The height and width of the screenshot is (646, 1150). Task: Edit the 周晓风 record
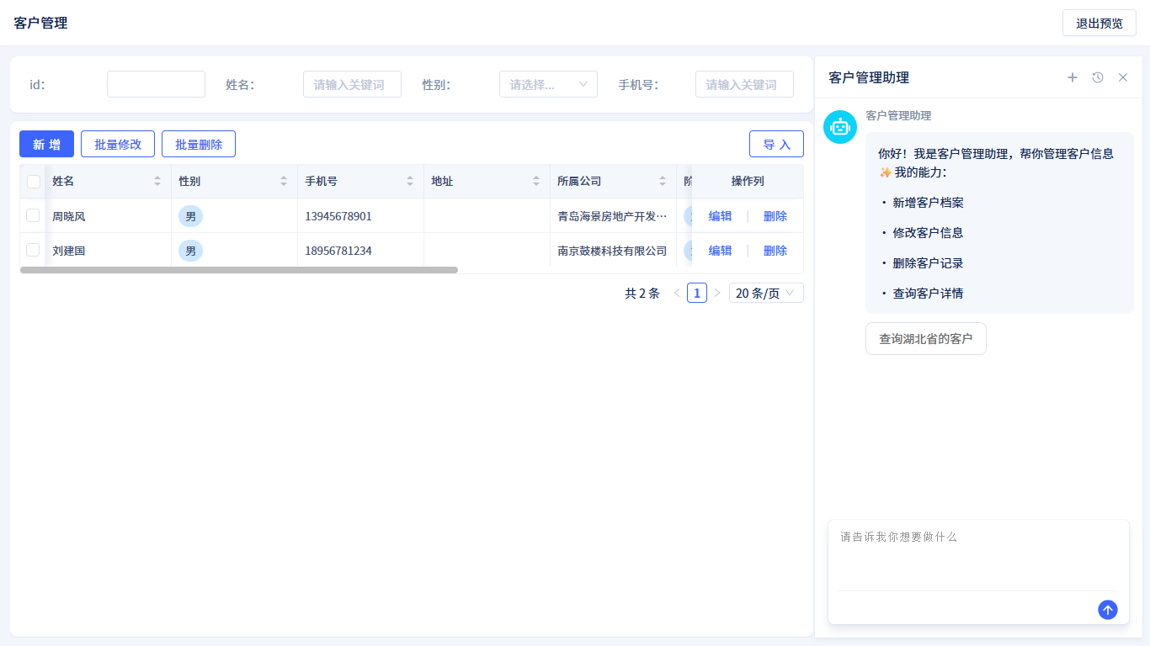point(720,216)
